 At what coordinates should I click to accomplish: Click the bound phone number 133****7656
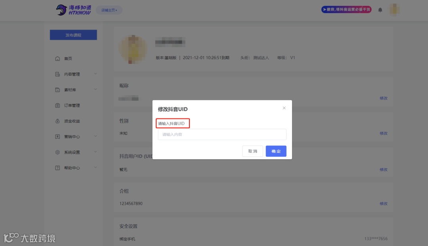[x=376, y=238]
